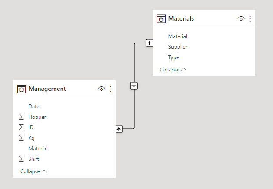Select the relationship filter direction arrow
This screenshot has width=273, height=189.
(134, 86)
